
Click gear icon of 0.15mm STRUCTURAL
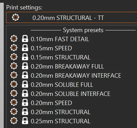[14, 57]
